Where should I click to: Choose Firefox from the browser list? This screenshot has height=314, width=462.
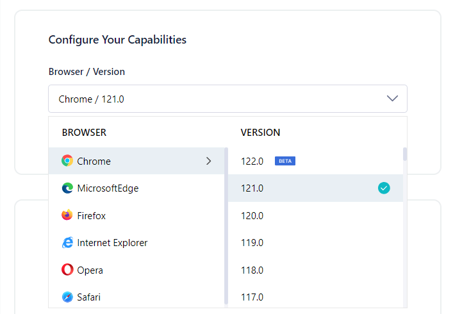136,215
